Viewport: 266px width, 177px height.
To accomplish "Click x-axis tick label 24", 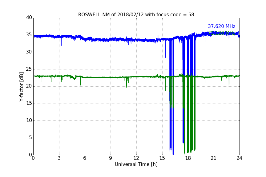I will coord(239,158).
